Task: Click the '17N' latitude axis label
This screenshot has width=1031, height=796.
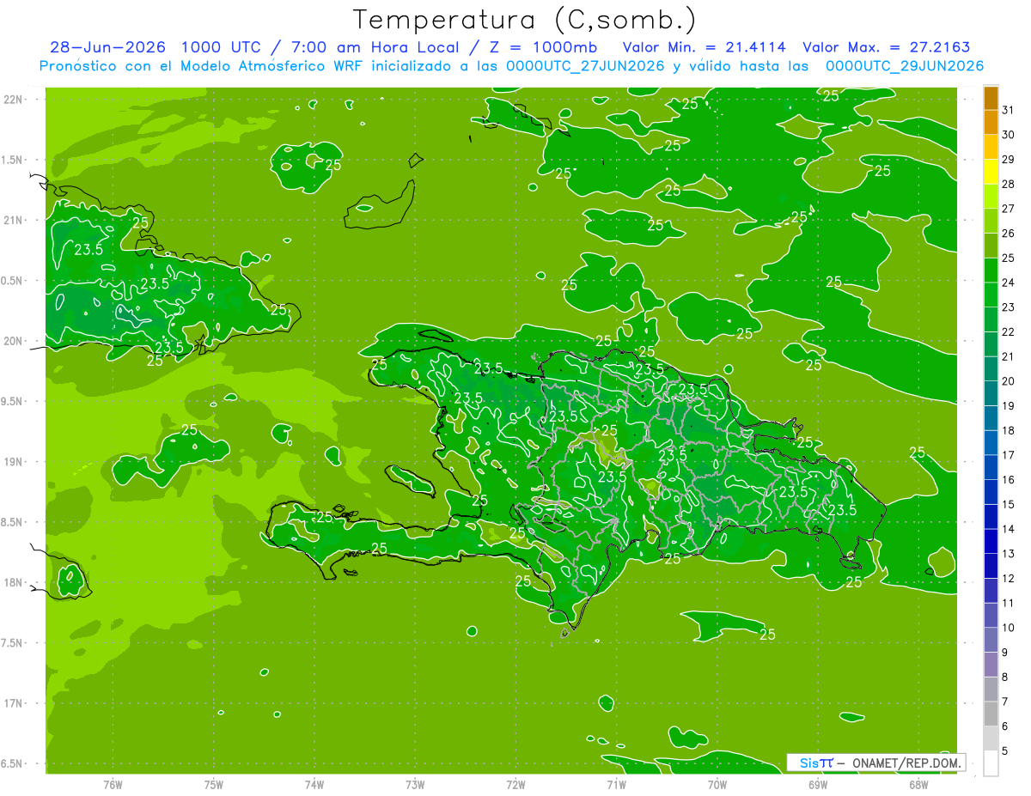Action: tap(15, 703)
